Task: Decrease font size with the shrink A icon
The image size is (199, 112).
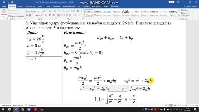Action: click(47, 11)
